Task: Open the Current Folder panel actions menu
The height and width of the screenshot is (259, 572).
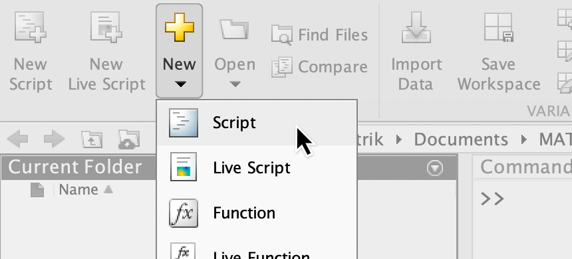Action: click(x=435, y=168)
